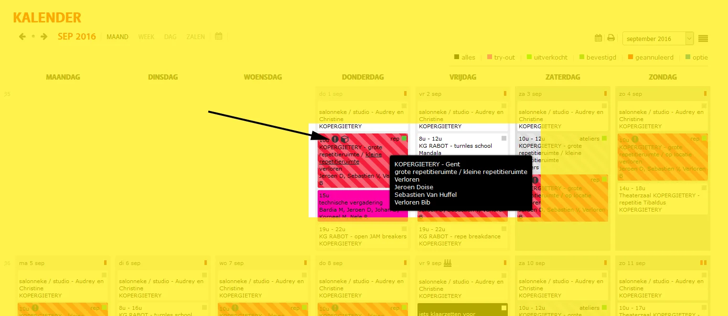Open the KG RABOT - turnles school Mandala event on vr 2 sep

click(x=462, y=145)
